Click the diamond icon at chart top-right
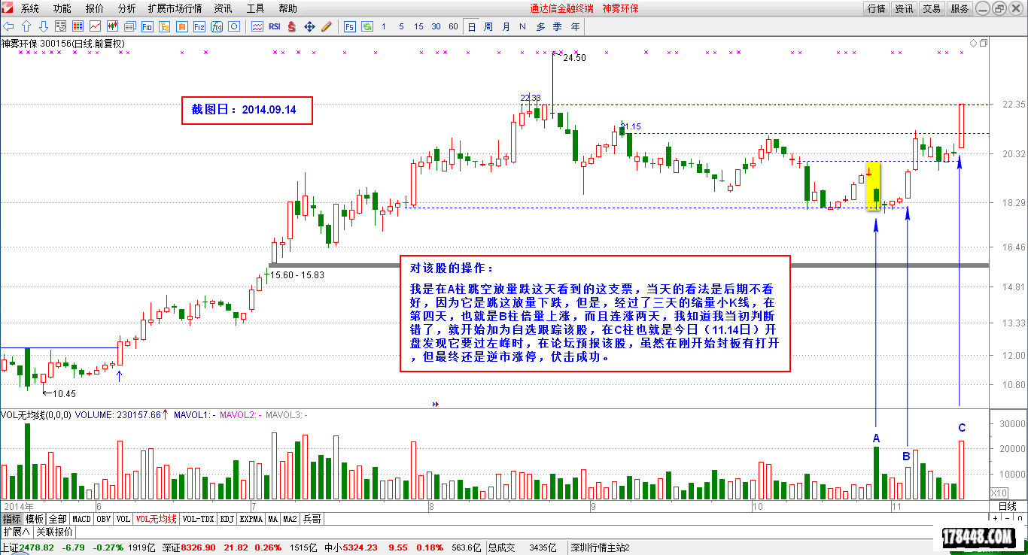This screenshot has width=1028, height=555. pyautogui.click(x=973, y=44)
